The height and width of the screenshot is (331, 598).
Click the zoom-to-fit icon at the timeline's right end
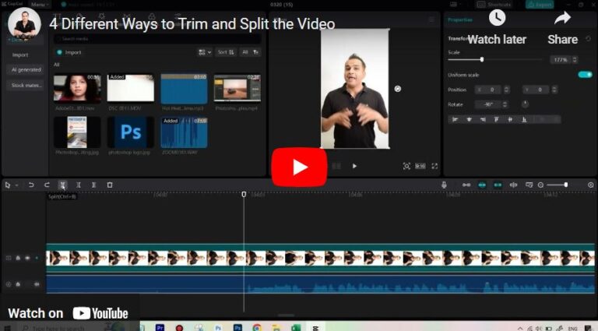tap(591, 185)
